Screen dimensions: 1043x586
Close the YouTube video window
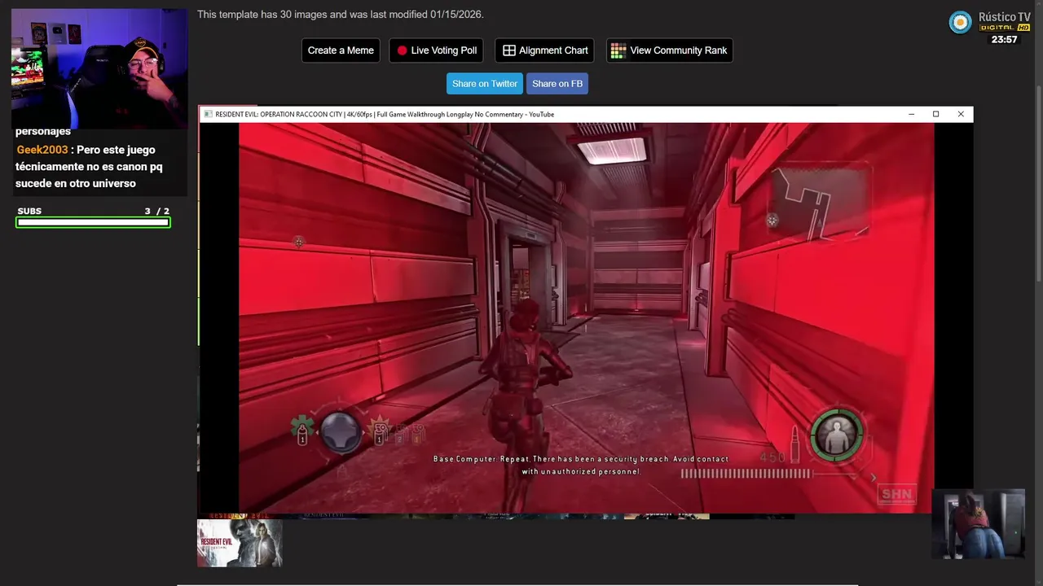click(961, 115)
